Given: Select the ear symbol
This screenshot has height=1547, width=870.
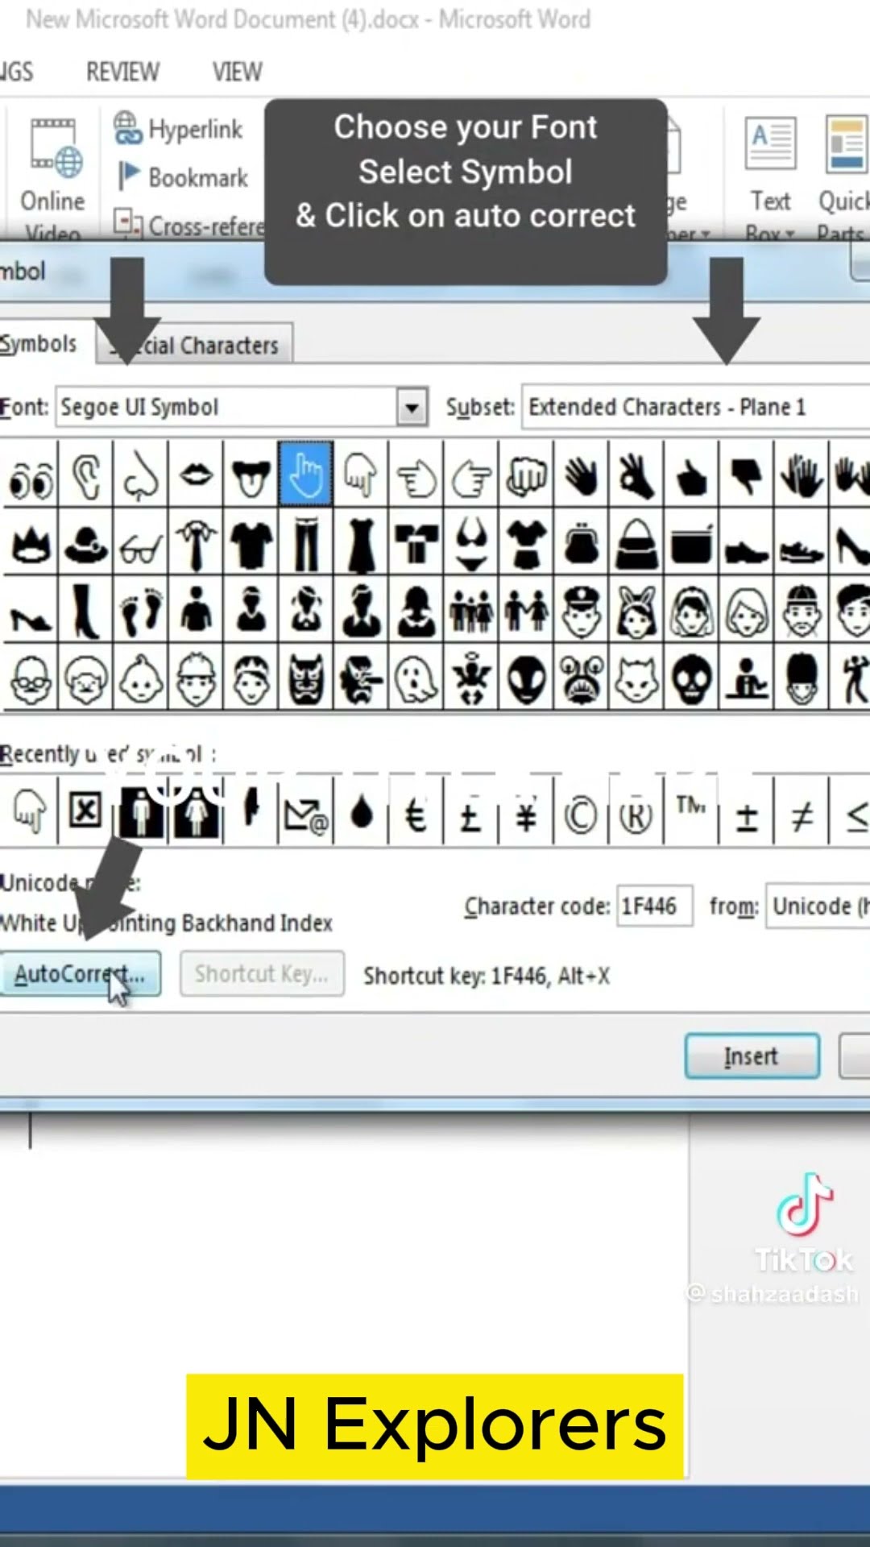Looking at the screenshot, I should click(85, 474).
